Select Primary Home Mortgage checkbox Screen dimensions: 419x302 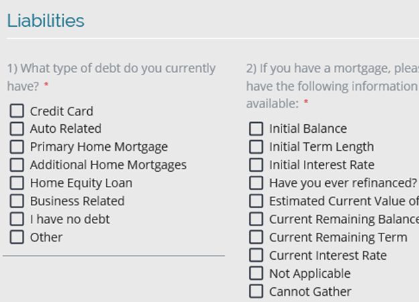click(x=17, y=147)
